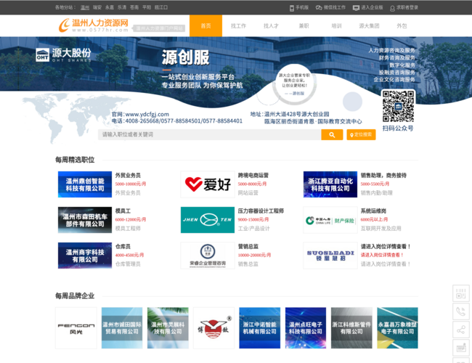Open the 外贸业务员 job listing
Screen dimensions: 472x363
(128, 175)
